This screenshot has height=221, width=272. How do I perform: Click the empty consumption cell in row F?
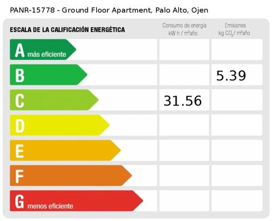click(184, 175)
